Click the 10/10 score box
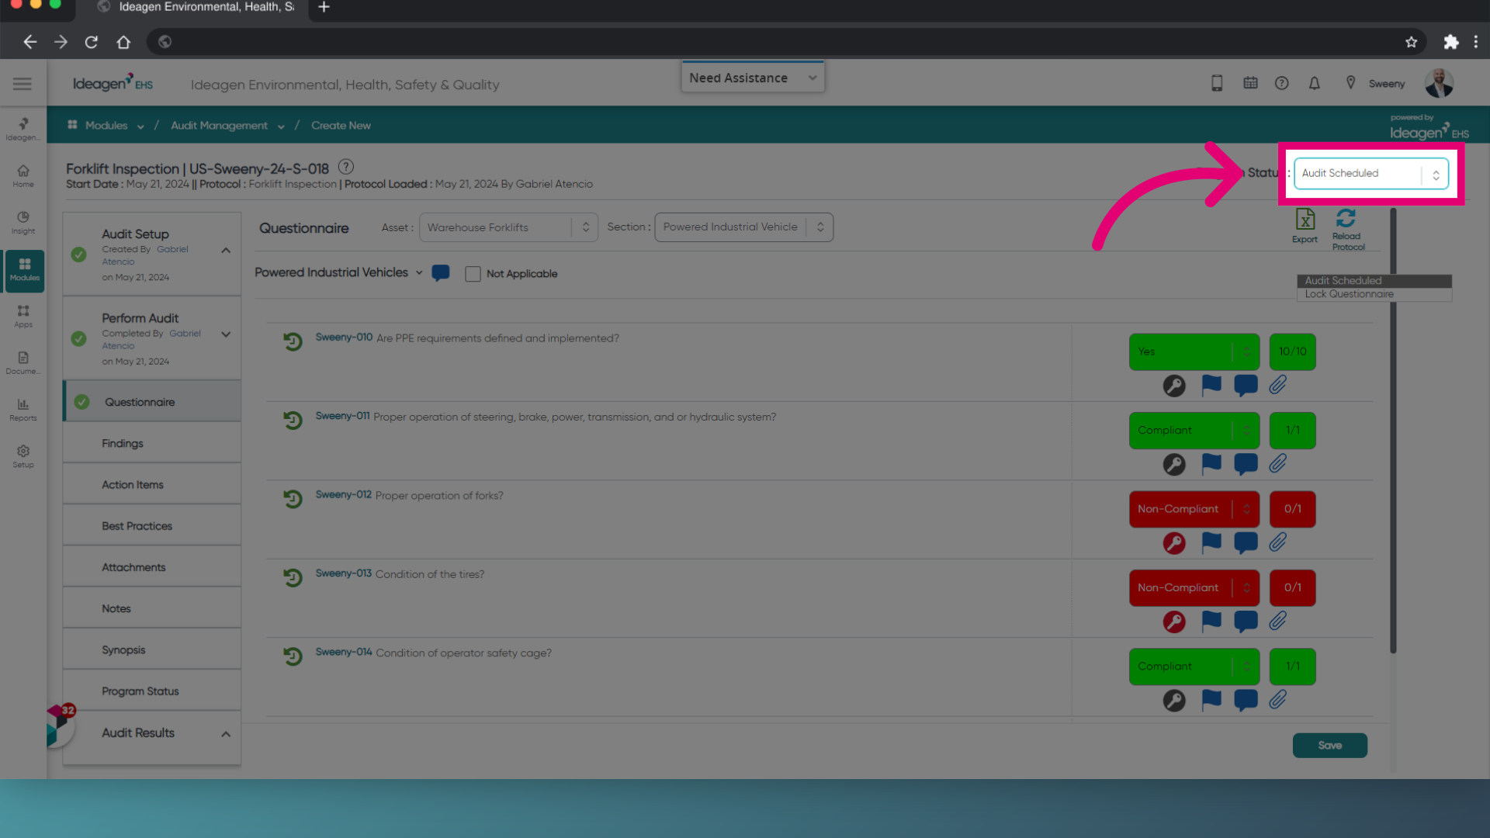Screen dimensions: 1490x838 [x=1293, y=351]
